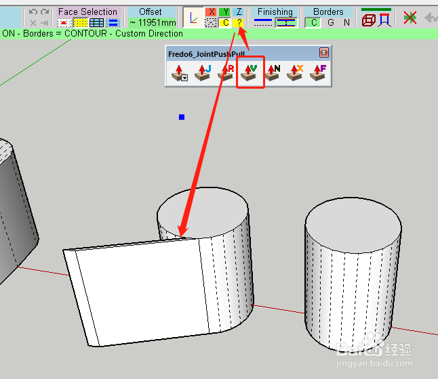Click the dotted crossed-box local axes icon

pos(211,22)
